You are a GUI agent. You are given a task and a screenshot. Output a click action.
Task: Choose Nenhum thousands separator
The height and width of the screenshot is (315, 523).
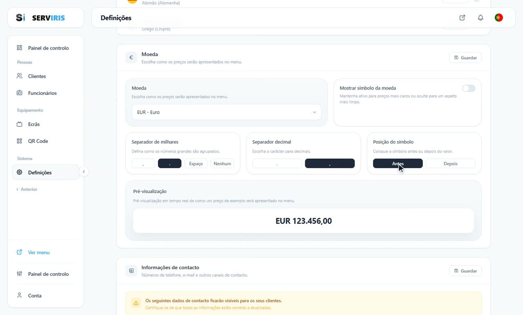222,164
